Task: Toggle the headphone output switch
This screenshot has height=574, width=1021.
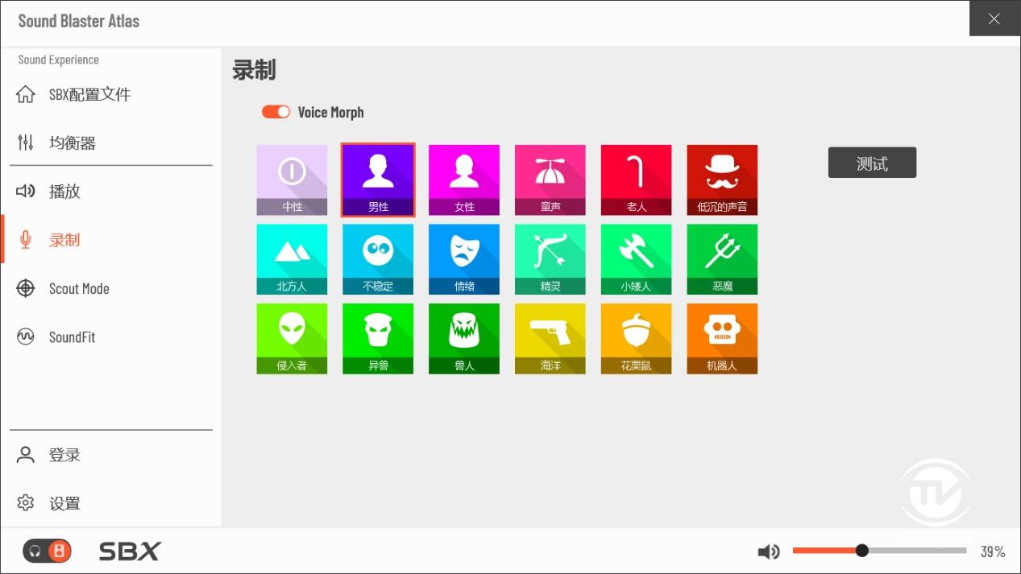Action: click(48, 551)
